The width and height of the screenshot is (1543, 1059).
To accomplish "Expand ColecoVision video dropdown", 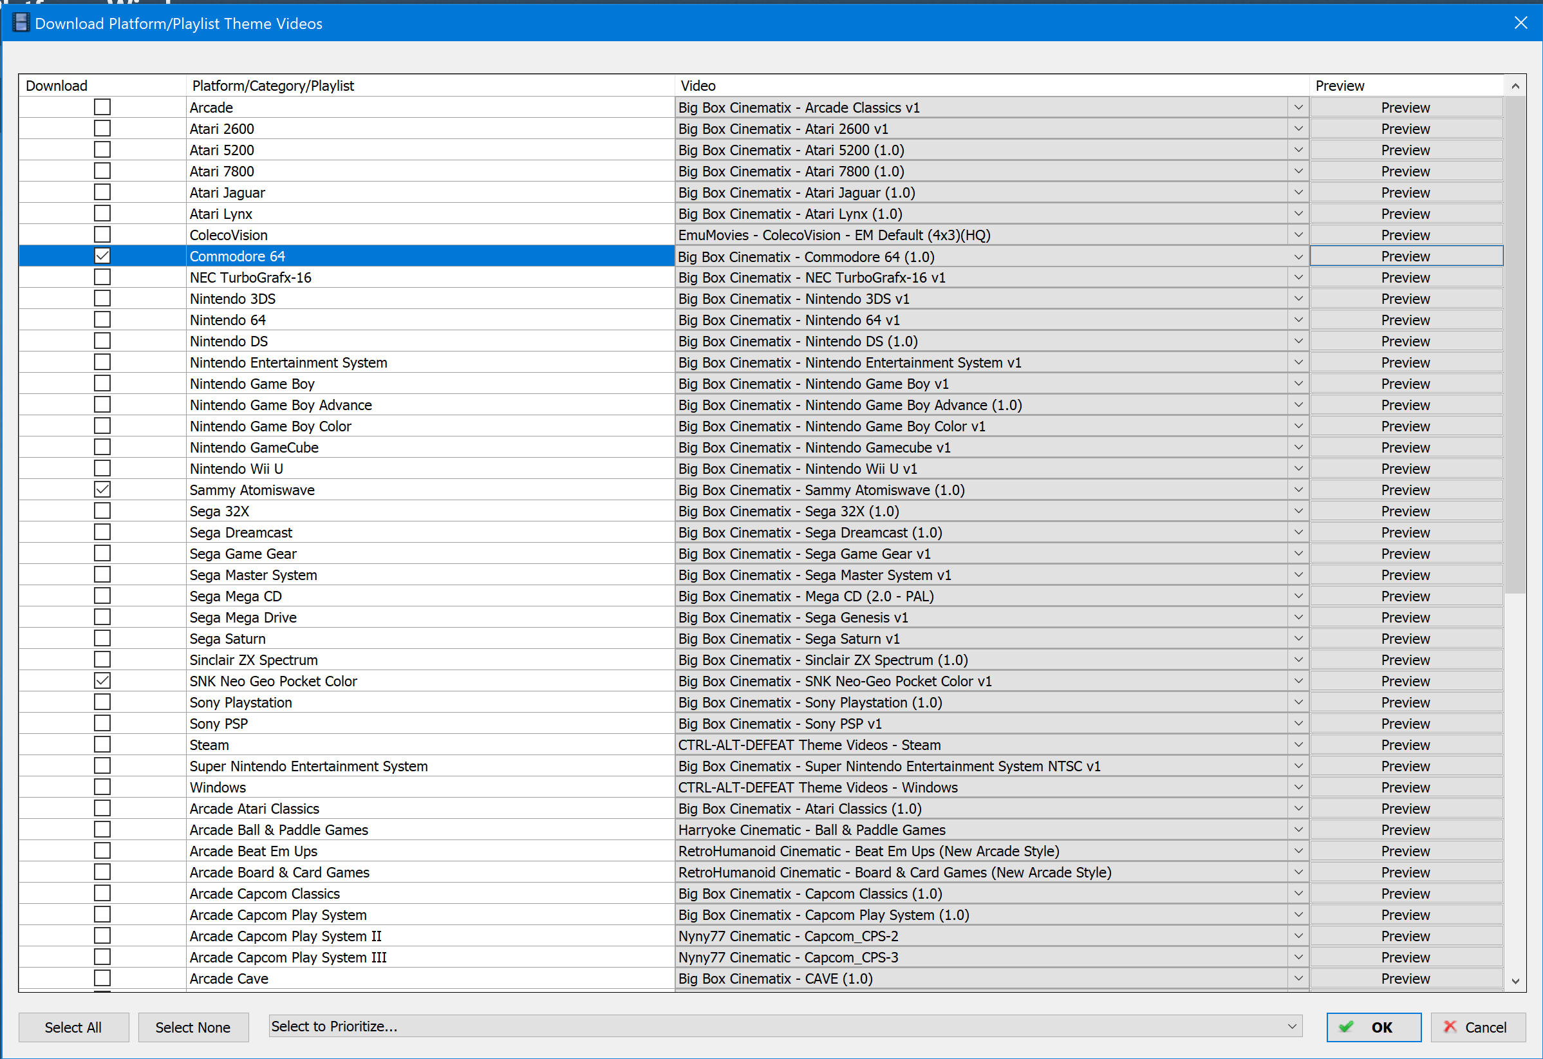I will click(1298, 234).
